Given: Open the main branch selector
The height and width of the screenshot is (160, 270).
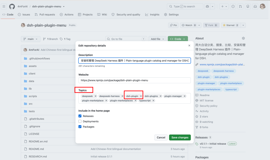Looking at the screenshot, I should pos(31,39).
